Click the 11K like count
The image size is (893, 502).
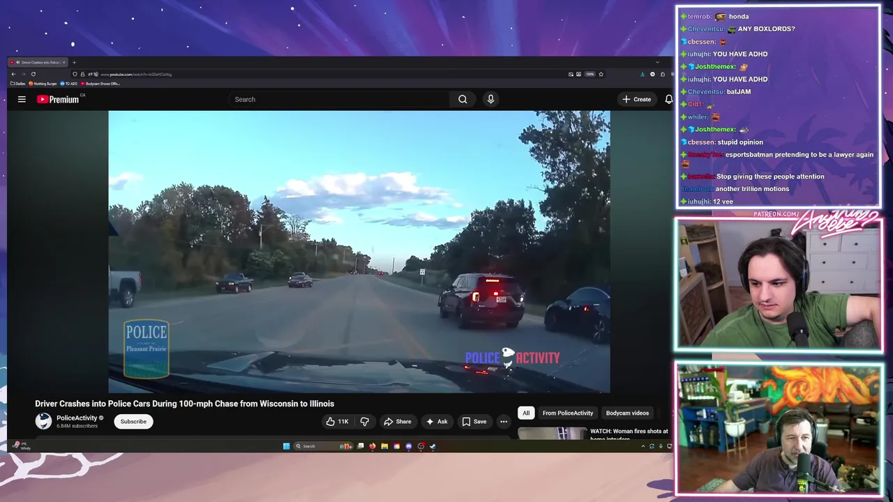tap(343, 422)
